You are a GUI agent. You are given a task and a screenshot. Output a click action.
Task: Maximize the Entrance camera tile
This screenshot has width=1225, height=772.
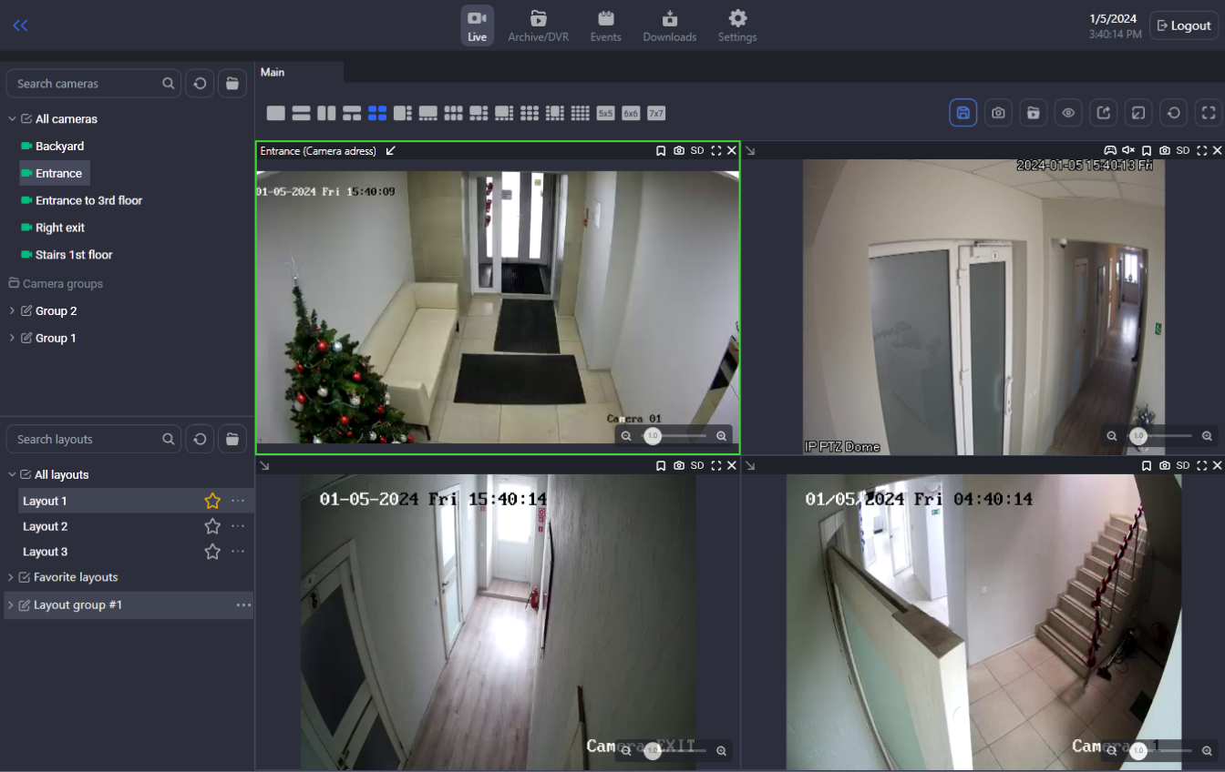click(716, 150)
